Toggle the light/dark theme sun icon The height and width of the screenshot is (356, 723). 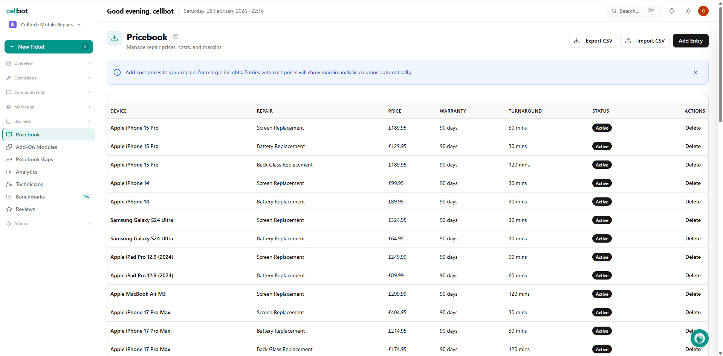click(688, 11)
